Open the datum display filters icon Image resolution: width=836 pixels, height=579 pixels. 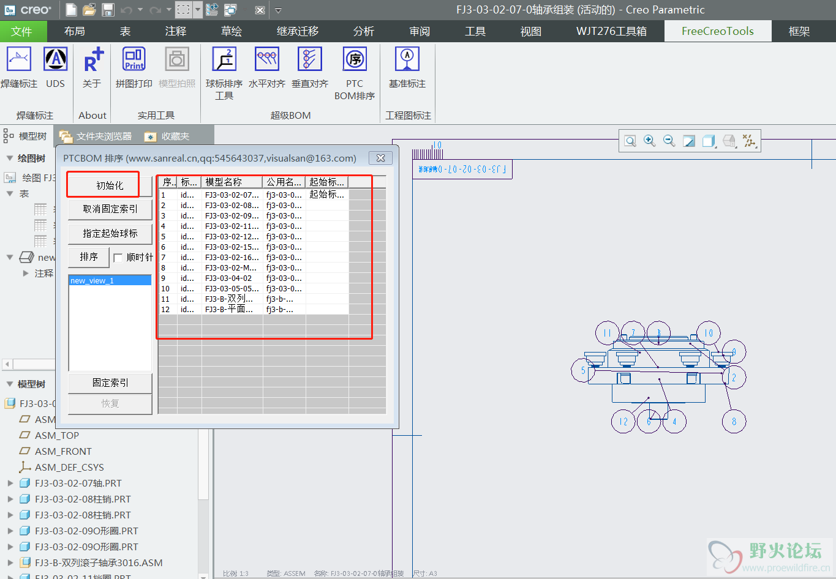point(748,141)
